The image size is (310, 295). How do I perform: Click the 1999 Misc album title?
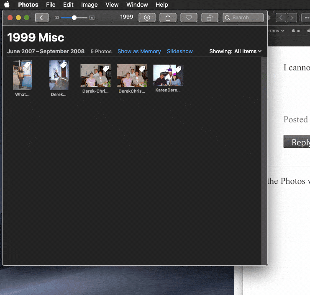(36, 37)
